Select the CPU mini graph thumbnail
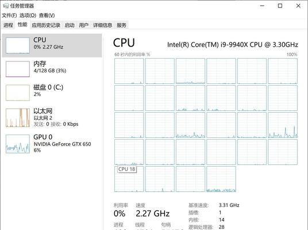This screenshot has width=308, height=230. pos(18,45)
